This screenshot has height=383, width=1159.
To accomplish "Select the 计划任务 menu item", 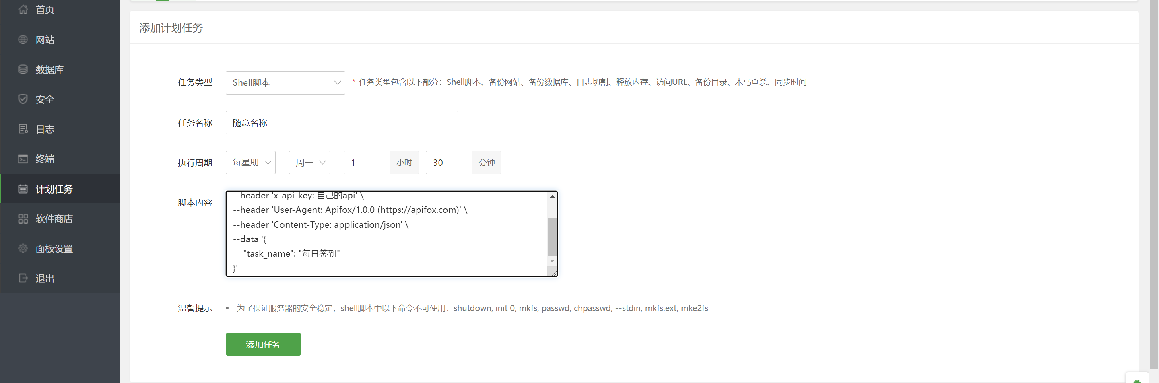I will pos(54,189).
